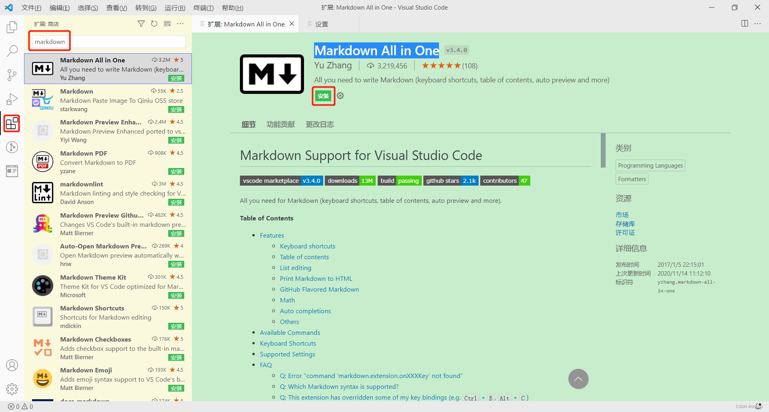Click the Programming Languages category tag

click(650, 166)
